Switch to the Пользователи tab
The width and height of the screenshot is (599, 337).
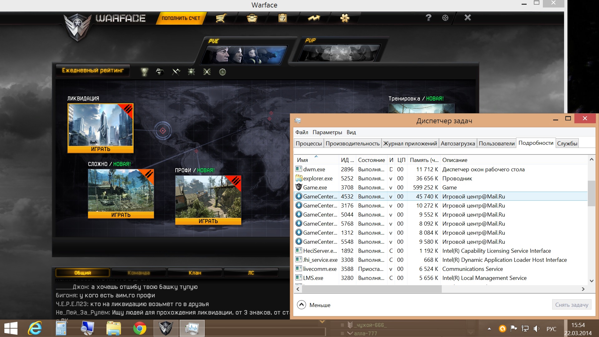497,144
